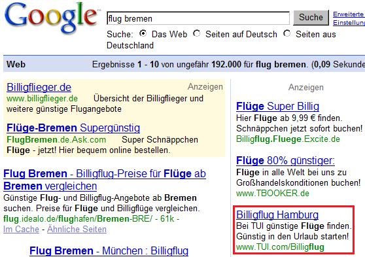Select the 'Seiten auf Deutsch' radio button
The image size is (365, 257).
197,33
